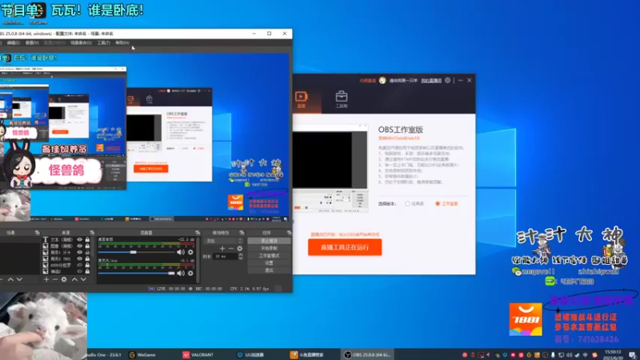
Task: Click the OBS preview canvas
Action: 145,137
